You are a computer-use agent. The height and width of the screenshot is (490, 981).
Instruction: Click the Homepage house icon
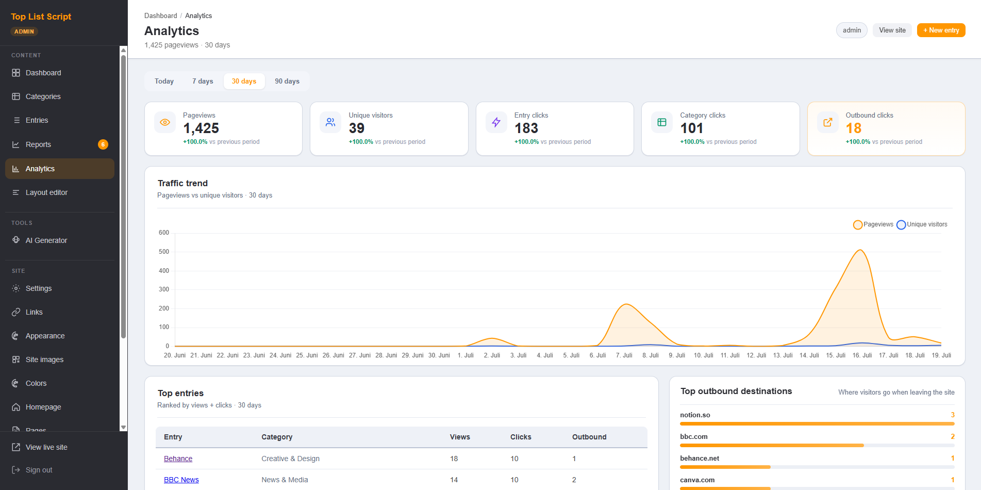coord(16,407)
